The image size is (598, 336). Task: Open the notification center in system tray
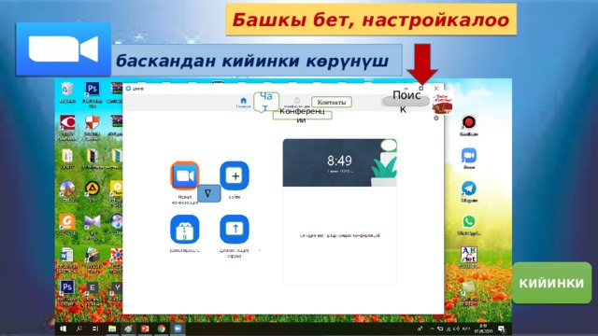[502, 329]
